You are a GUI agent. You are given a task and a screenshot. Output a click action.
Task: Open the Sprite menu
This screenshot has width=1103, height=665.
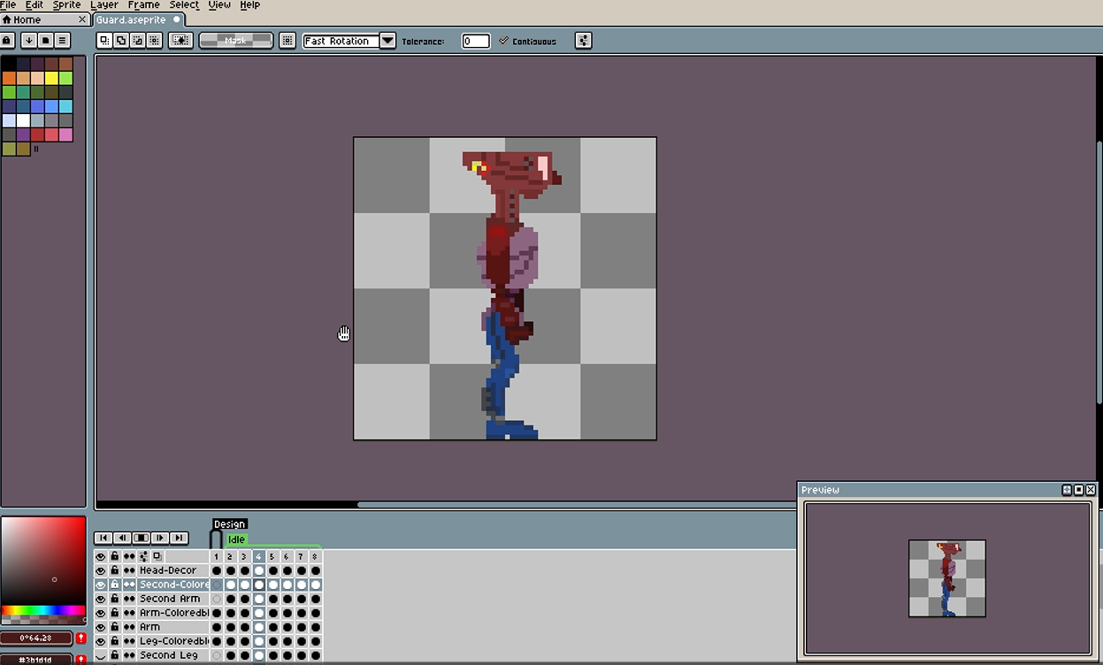click(x=67, y=4)
